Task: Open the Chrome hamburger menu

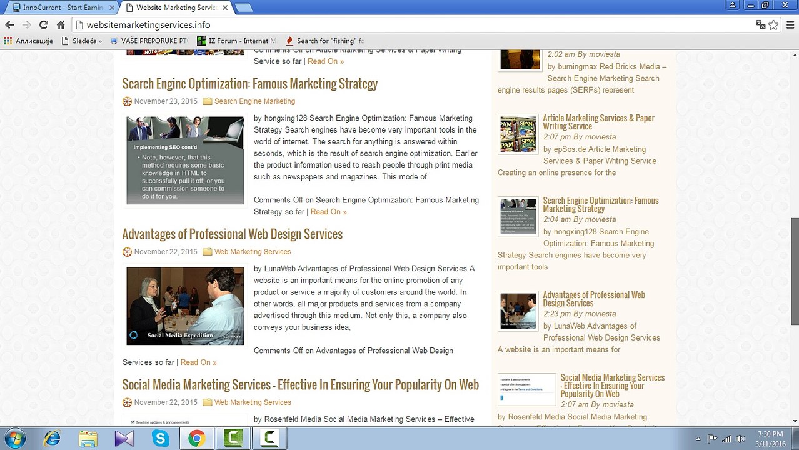Action: [790, 25]
